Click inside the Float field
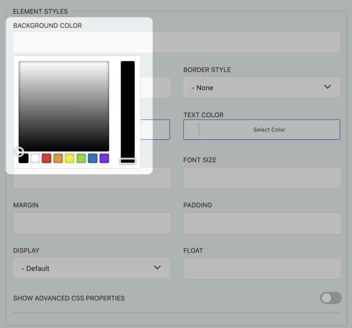 point(261,268)
